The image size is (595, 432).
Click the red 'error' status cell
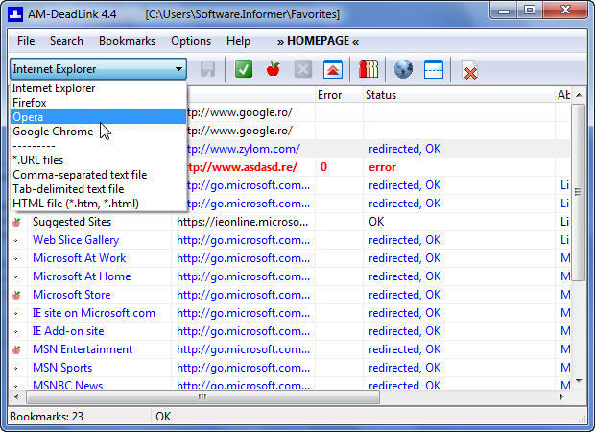(382, 167)
